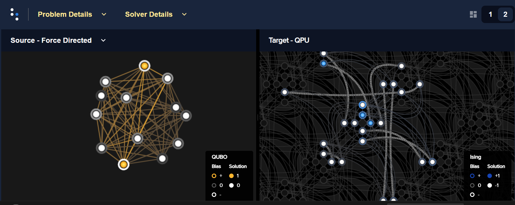Expand the Solver Details chevron
Screen dimensions: 515x205
pos(184,14)
